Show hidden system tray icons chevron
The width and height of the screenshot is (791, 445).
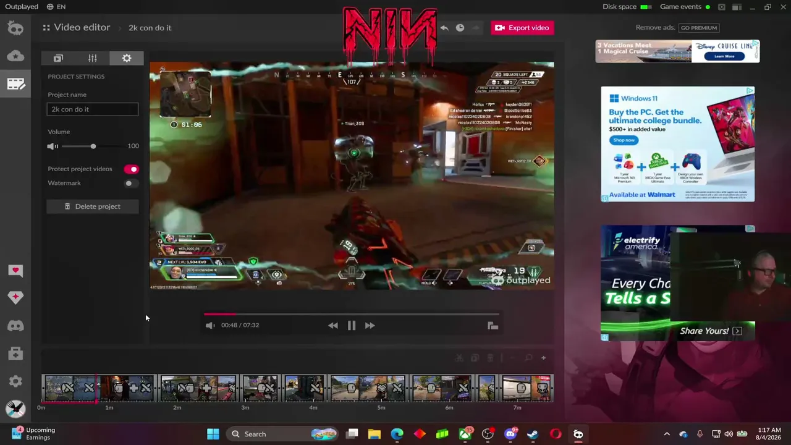[667, 434]
